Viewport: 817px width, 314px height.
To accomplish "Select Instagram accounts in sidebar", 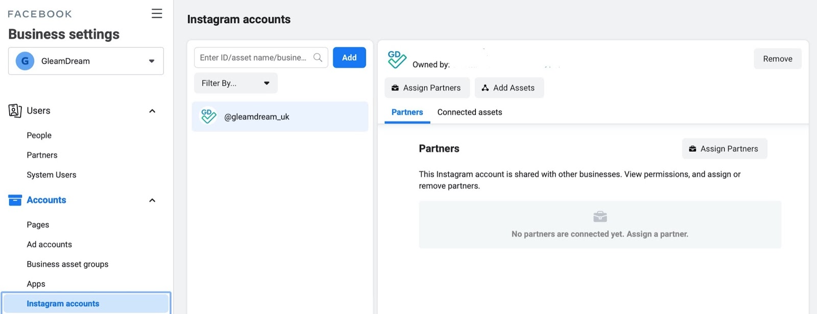I will [x=86, y=303].
